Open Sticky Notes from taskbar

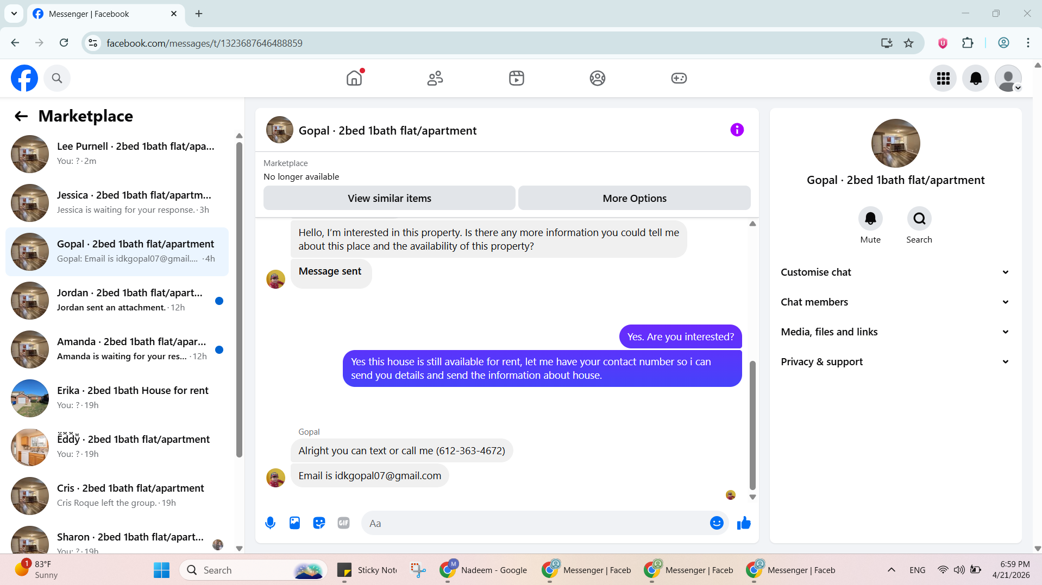pyautogui.click(x=367, y=570)
